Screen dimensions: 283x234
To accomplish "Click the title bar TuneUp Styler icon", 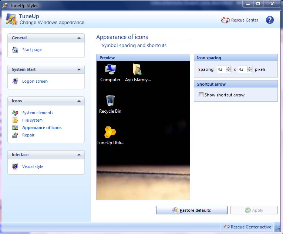I will 5,6.
